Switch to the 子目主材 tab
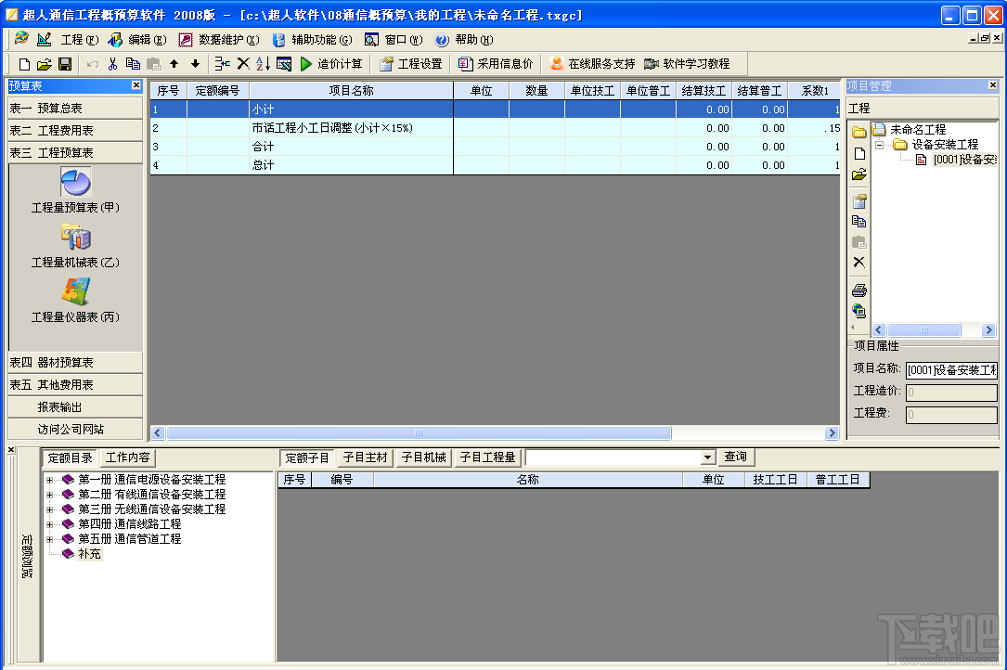1007x670 pixels. pos(366,457)
